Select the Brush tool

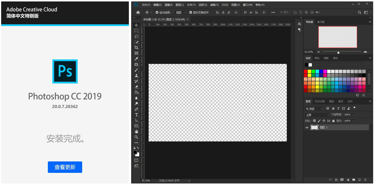136,70
